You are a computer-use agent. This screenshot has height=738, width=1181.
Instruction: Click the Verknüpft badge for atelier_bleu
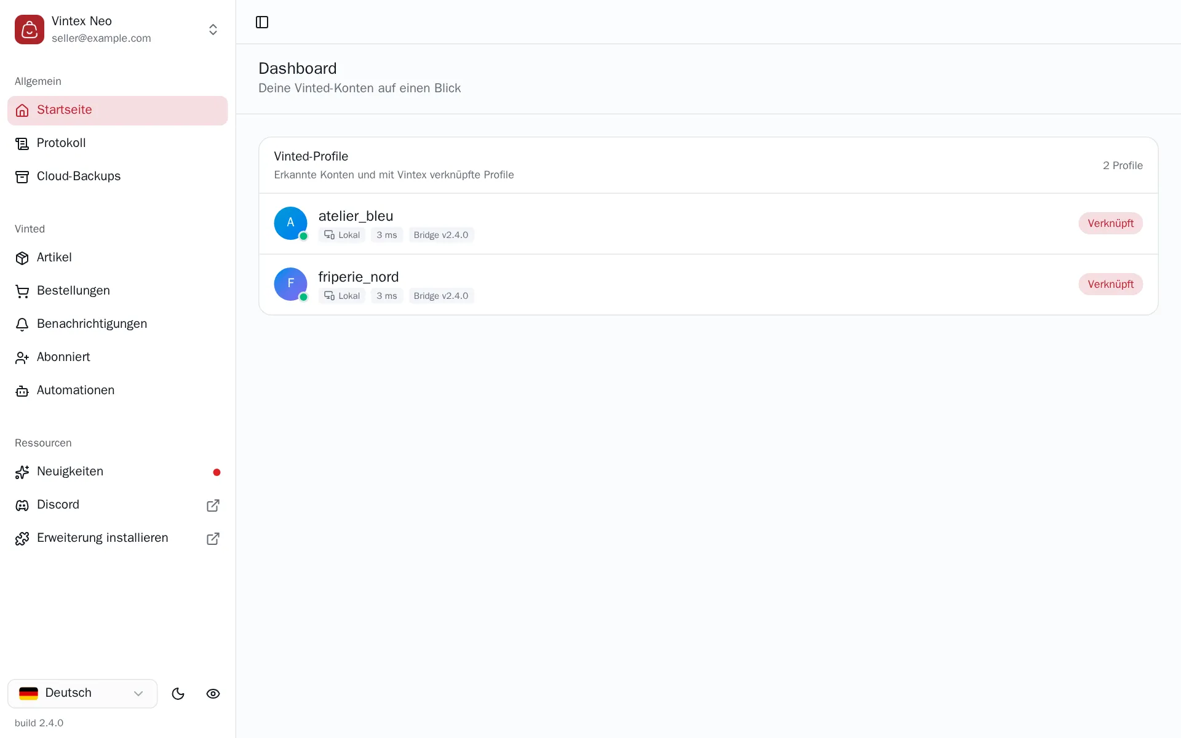[x=1110, y=223]
